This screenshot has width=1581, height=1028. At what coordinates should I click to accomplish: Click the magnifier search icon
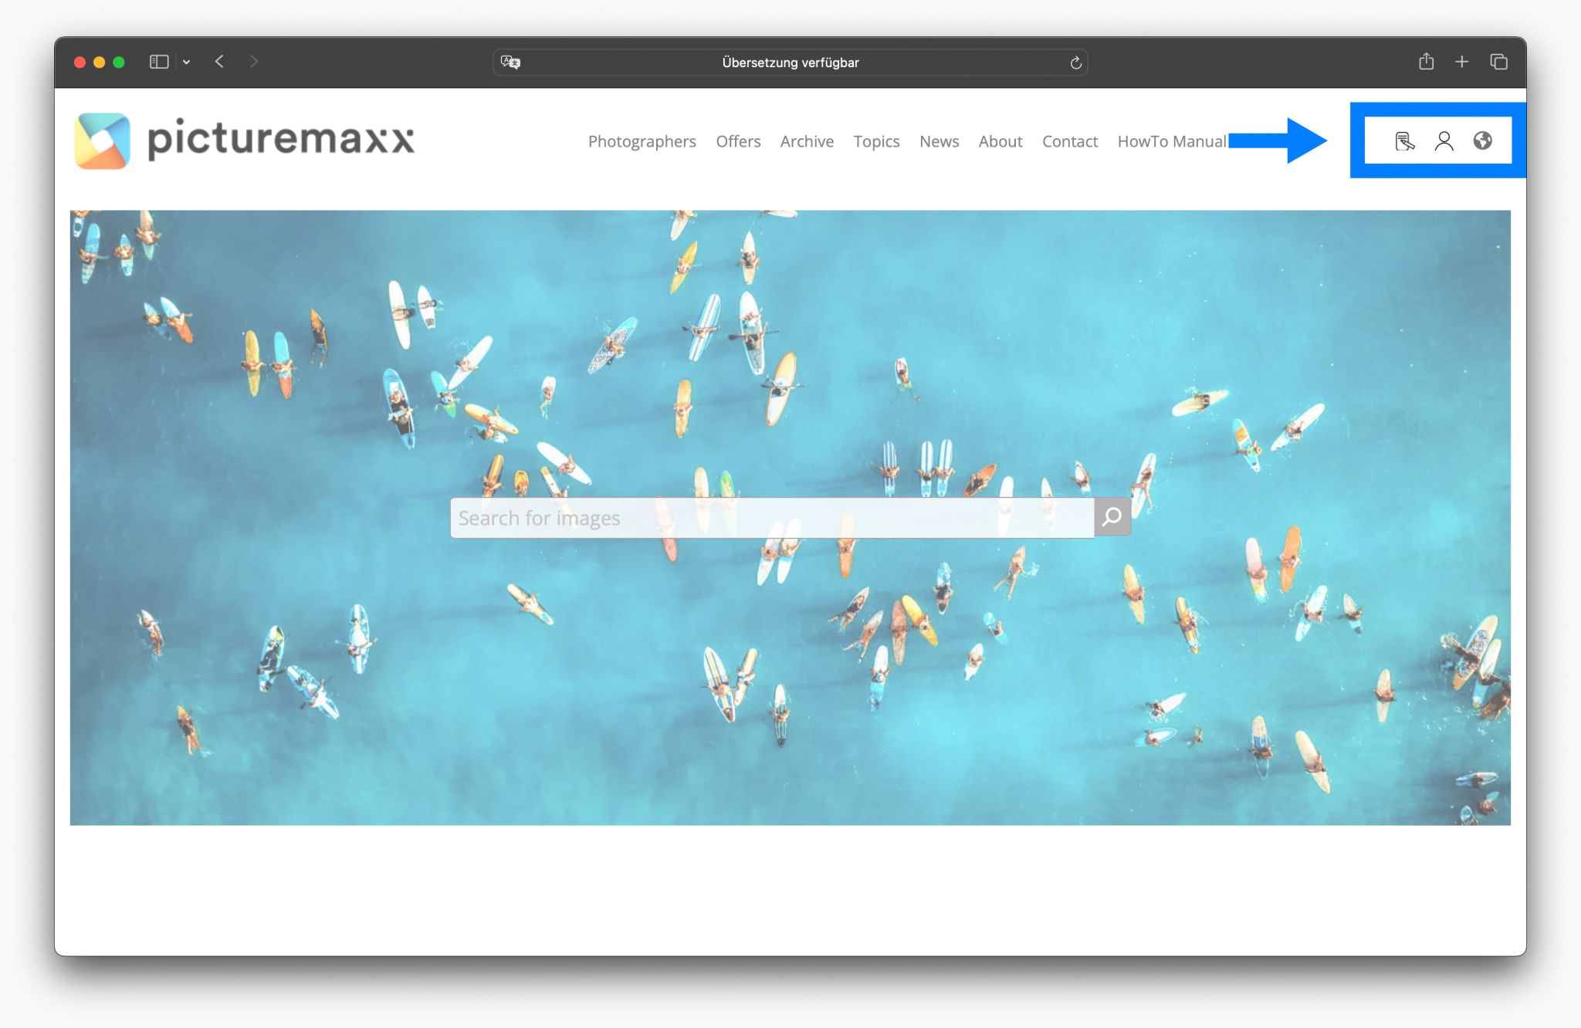pyautogui.click(x=1112, y=516)
